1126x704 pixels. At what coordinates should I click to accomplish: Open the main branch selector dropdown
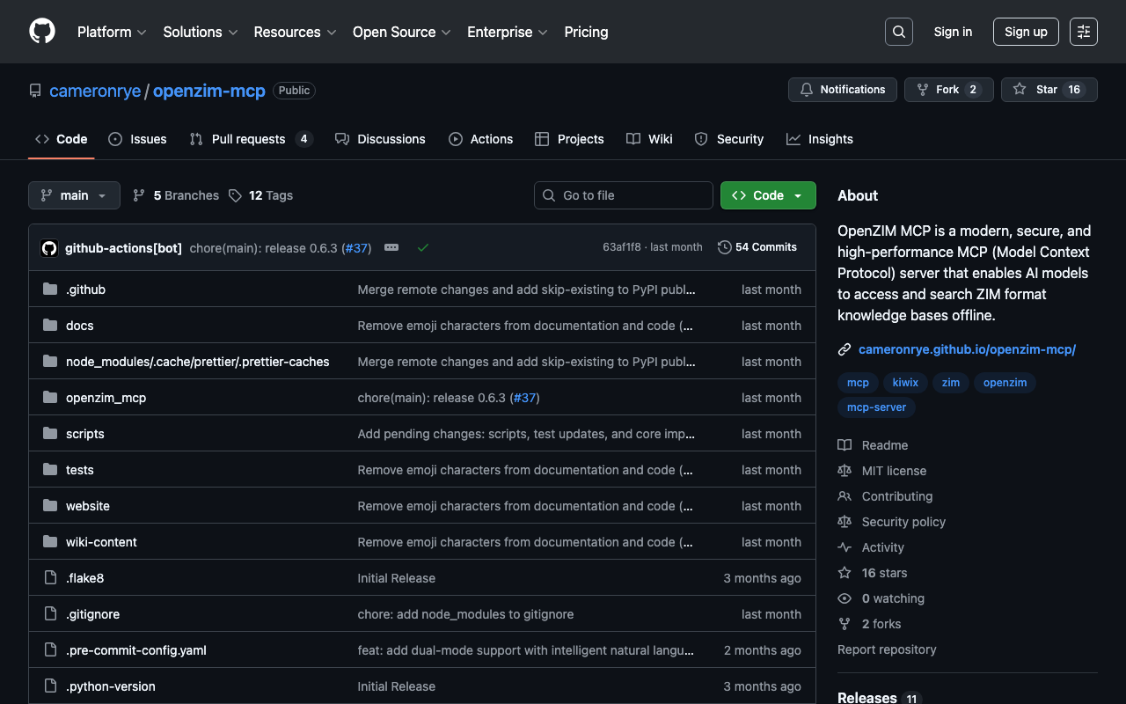coord(74,195)
